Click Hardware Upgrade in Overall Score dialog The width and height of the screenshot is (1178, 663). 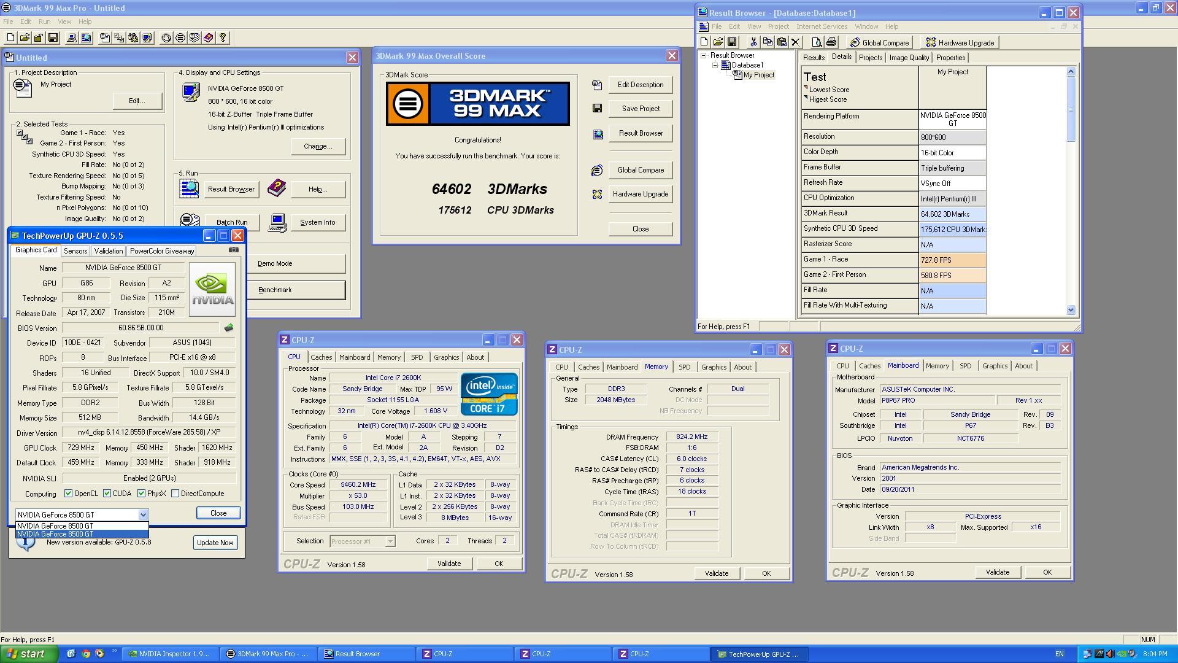tap(641, 194)
